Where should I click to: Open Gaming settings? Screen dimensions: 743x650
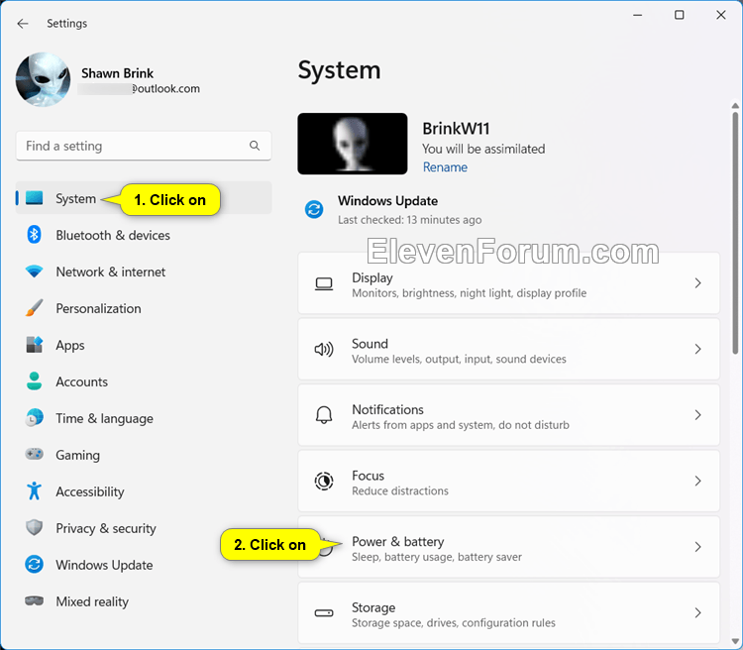point(144,454)
